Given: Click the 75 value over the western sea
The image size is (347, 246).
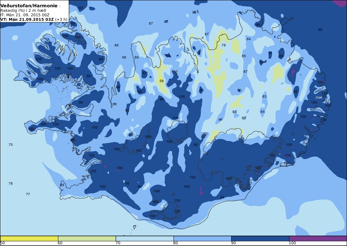Looking at the screenshot, I should click(11, 145).
